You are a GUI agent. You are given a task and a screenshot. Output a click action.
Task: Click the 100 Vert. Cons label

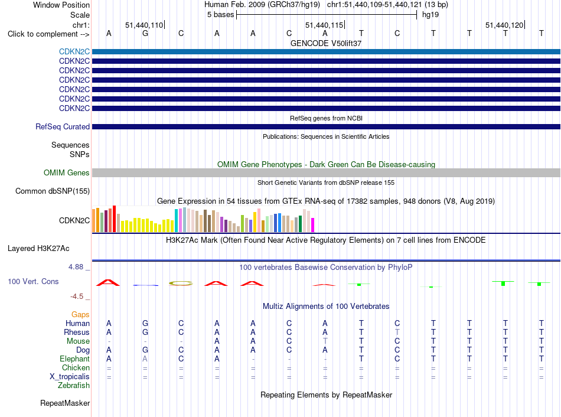click(x=33, y=281)
